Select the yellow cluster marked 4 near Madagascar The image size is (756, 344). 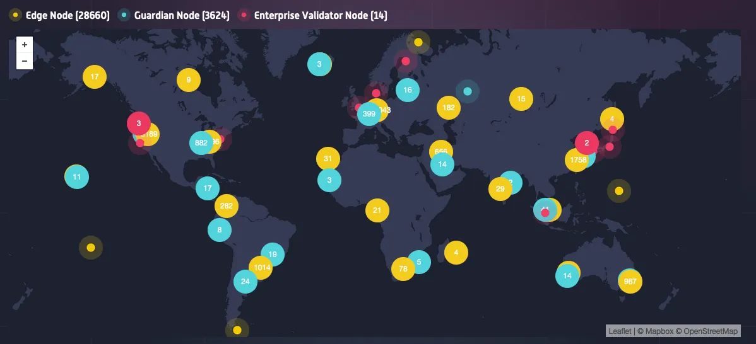(x=456, y=253)
